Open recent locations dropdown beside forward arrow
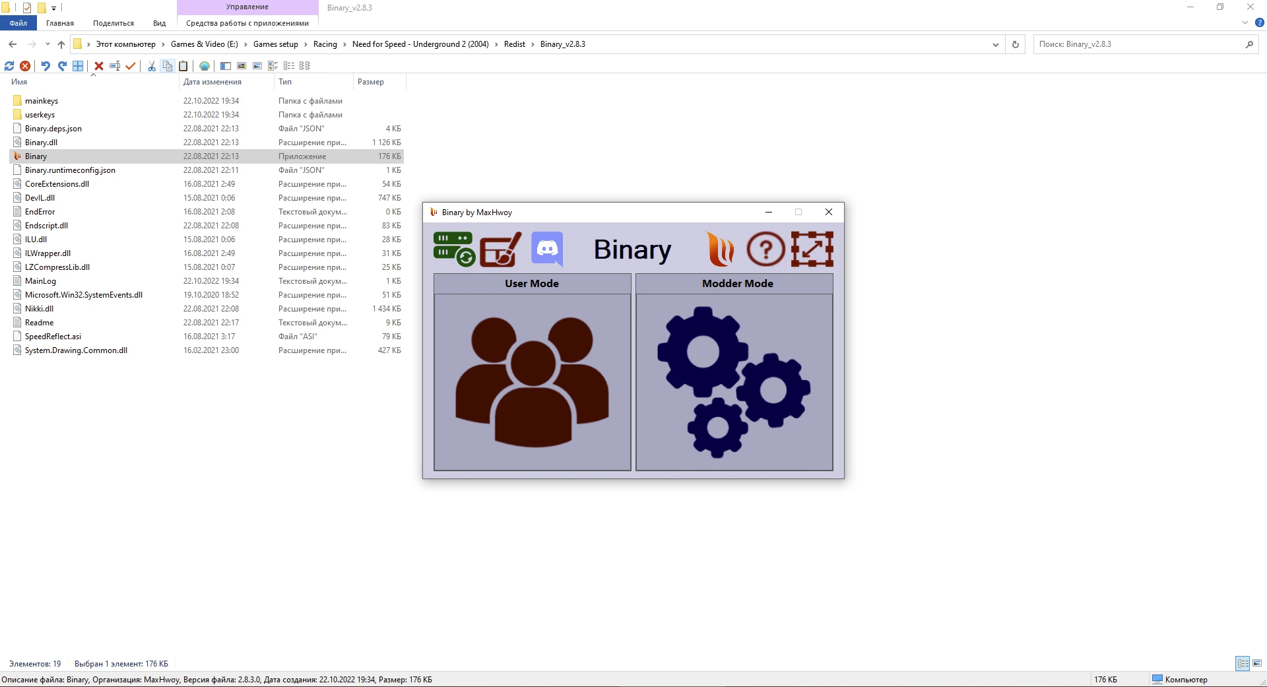The height and width of the screenshot is (687, 1267). (48, 45)
